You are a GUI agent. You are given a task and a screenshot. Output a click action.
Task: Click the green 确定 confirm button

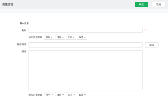(x=141, y=5)
